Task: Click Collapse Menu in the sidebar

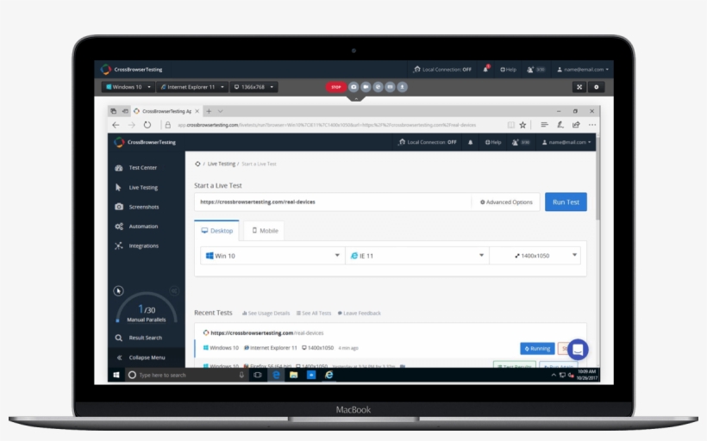Action: tap(147, 357)
